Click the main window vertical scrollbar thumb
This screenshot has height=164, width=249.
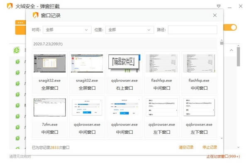tap(238, 56)
